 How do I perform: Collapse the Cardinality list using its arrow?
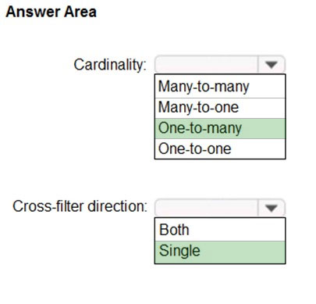tap(272, 64)
